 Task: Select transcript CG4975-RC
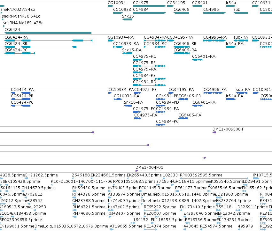(137, 60)
